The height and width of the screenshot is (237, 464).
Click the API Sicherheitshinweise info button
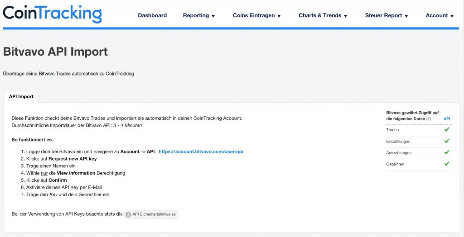151,214
